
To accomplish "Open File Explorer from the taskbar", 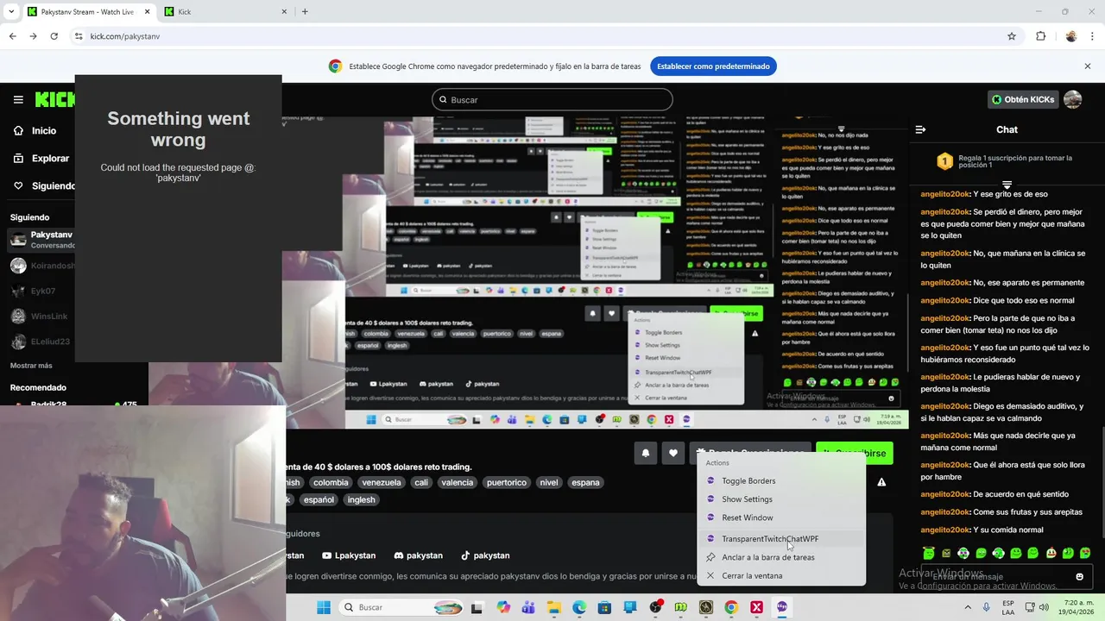I will coord(552,607).
